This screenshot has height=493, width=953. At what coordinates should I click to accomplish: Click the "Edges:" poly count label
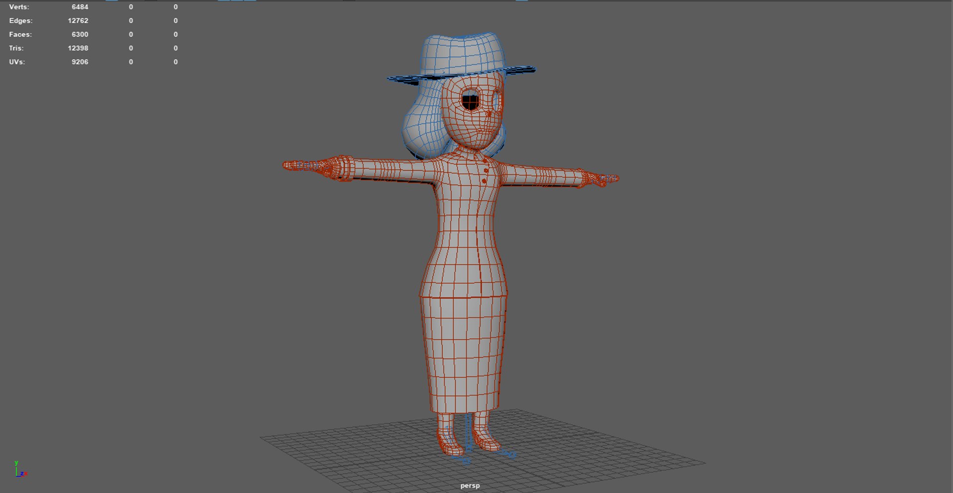tap(21, 21)
